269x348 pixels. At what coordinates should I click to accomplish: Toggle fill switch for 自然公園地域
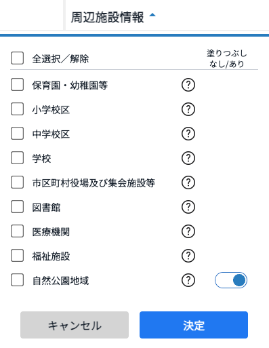pos(231,280)
